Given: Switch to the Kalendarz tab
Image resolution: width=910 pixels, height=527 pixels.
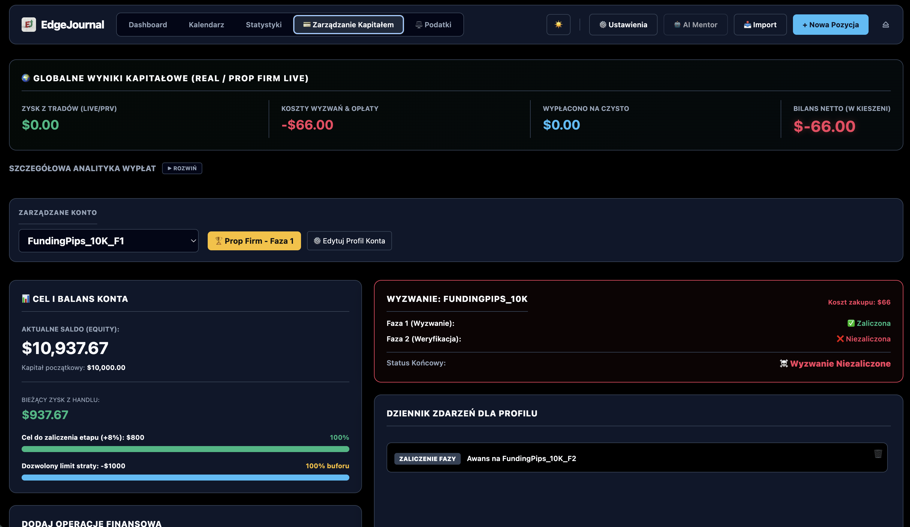Looking at the screenshot, I should tap(206, 25).
